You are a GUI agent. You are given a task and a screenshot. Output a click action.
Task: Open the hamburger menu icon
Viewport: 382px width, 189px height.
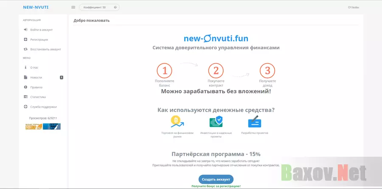73,7
